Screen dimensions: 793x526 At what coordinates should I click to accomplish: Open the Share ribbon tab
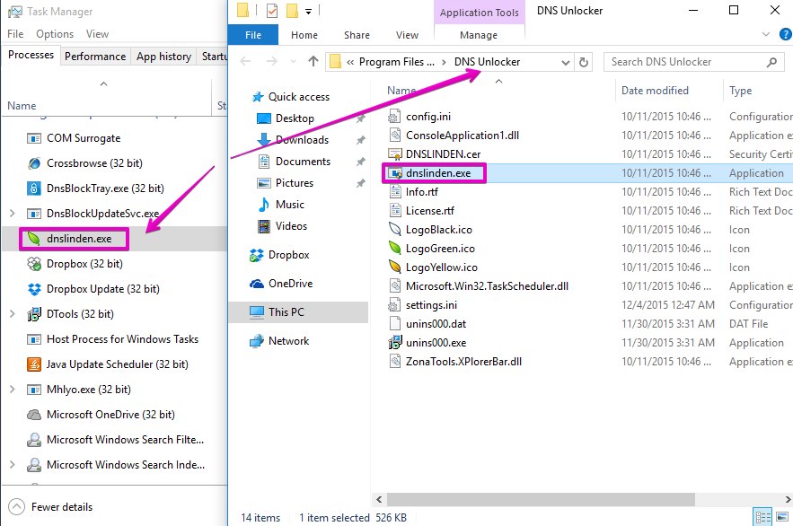pyautogui.click(x=357, y=35)
